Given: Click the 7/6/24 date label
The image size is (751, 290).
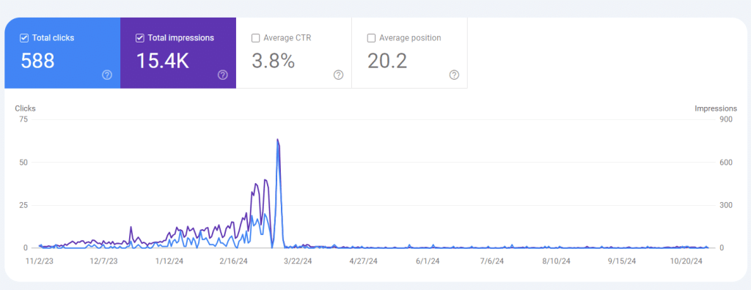Looking at the screenshot, I should pyautogui.click(x=492, y=261).
